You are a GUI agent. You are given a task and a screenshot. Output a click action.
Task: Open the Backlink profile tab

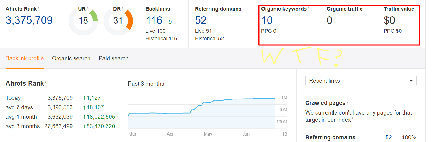click(25, 58)
